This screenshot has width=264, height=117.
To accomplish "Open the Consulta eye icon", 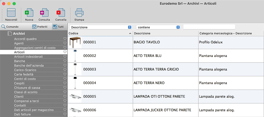I will click(x=44, y=13).
